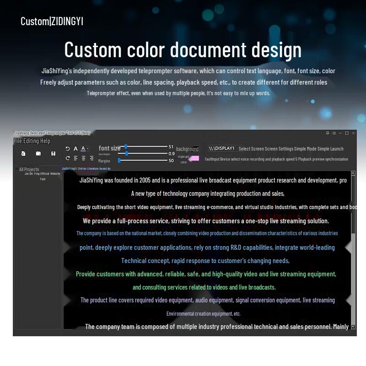Click the Simple Launch button
Screen dimensions: 366x366
pos(330,149)
